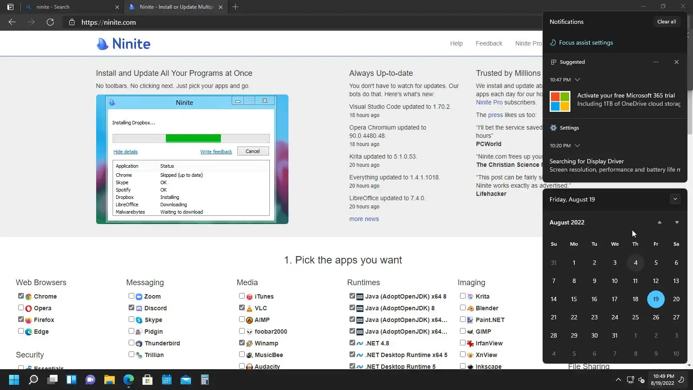Viewport: 693px width, 390px height.
Task: Open Suggested notification options (three dots)
Action: [656, 62]
